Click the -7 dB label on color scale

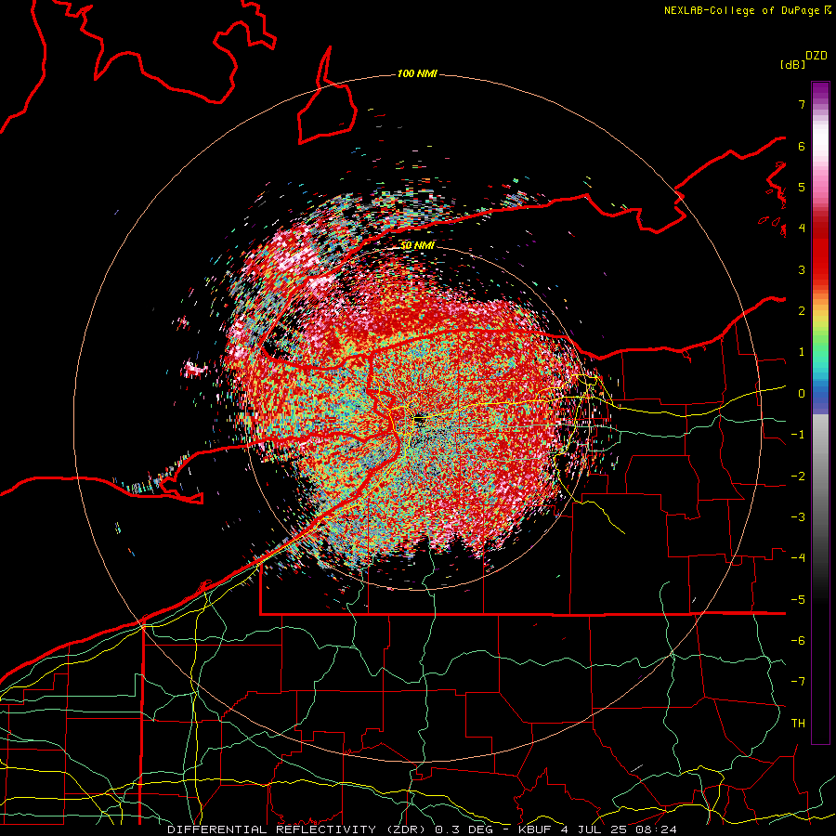(x=798, y=682)
